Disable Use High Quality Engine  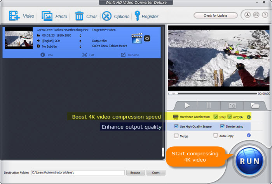176,126
